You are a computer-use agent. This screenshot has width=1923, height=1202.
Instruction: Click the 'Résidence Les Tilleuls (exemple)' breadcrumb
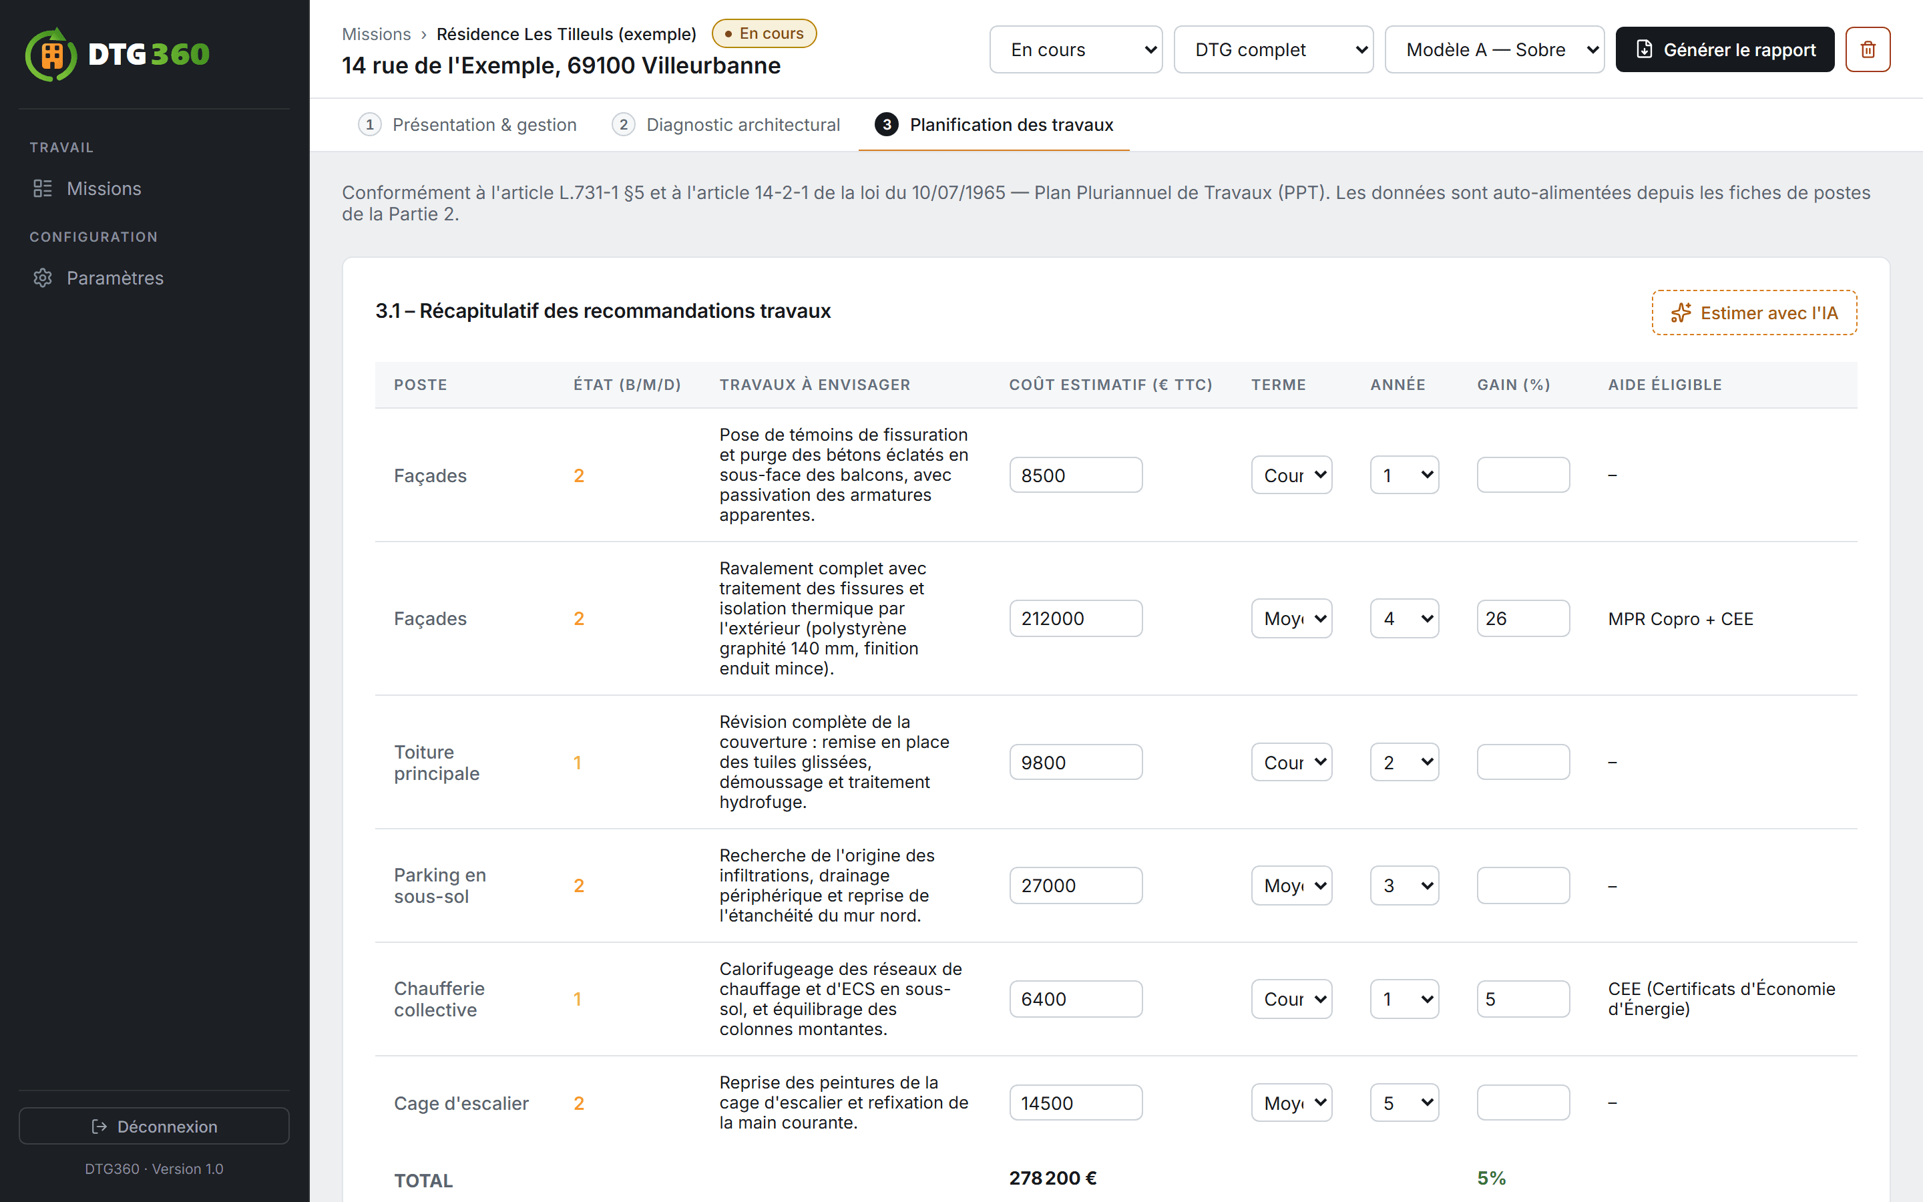click(566, 34)
